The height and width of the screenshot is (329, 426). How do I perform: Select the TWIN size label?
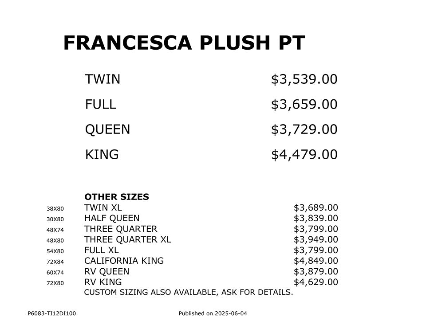pyautogui.click(x=103, y=79)
